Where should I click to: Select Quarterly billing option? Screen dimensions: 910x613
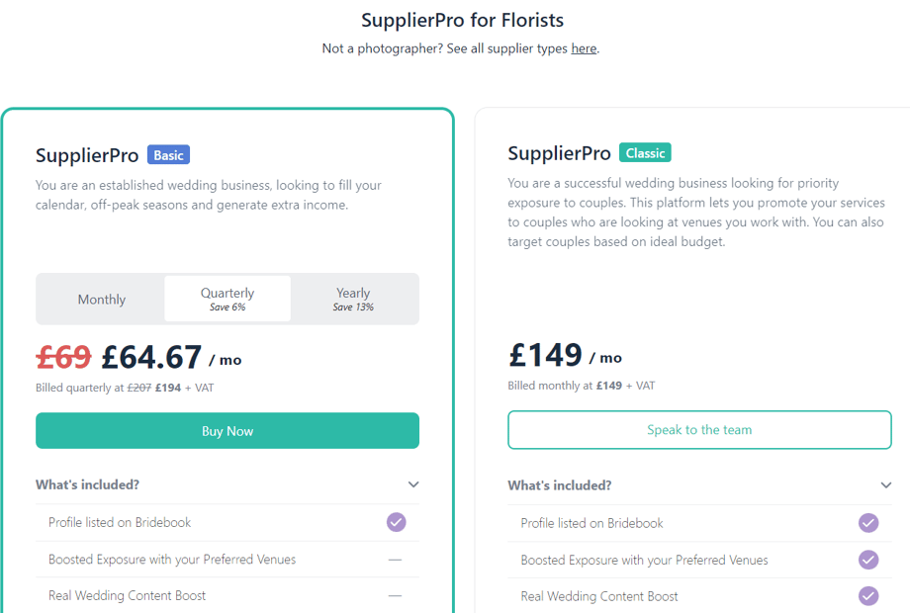tap(227, 299)
